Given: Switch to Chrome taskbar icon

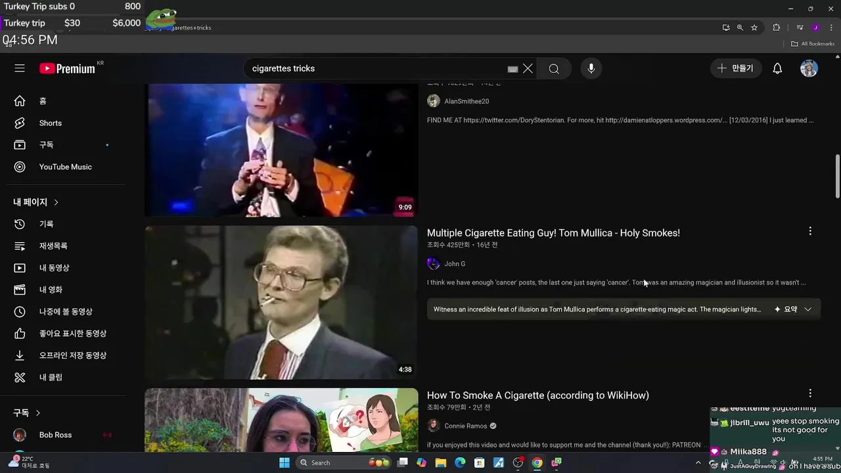Looking at the screenshot, I should pyautogui.click(x=537, y=462).
